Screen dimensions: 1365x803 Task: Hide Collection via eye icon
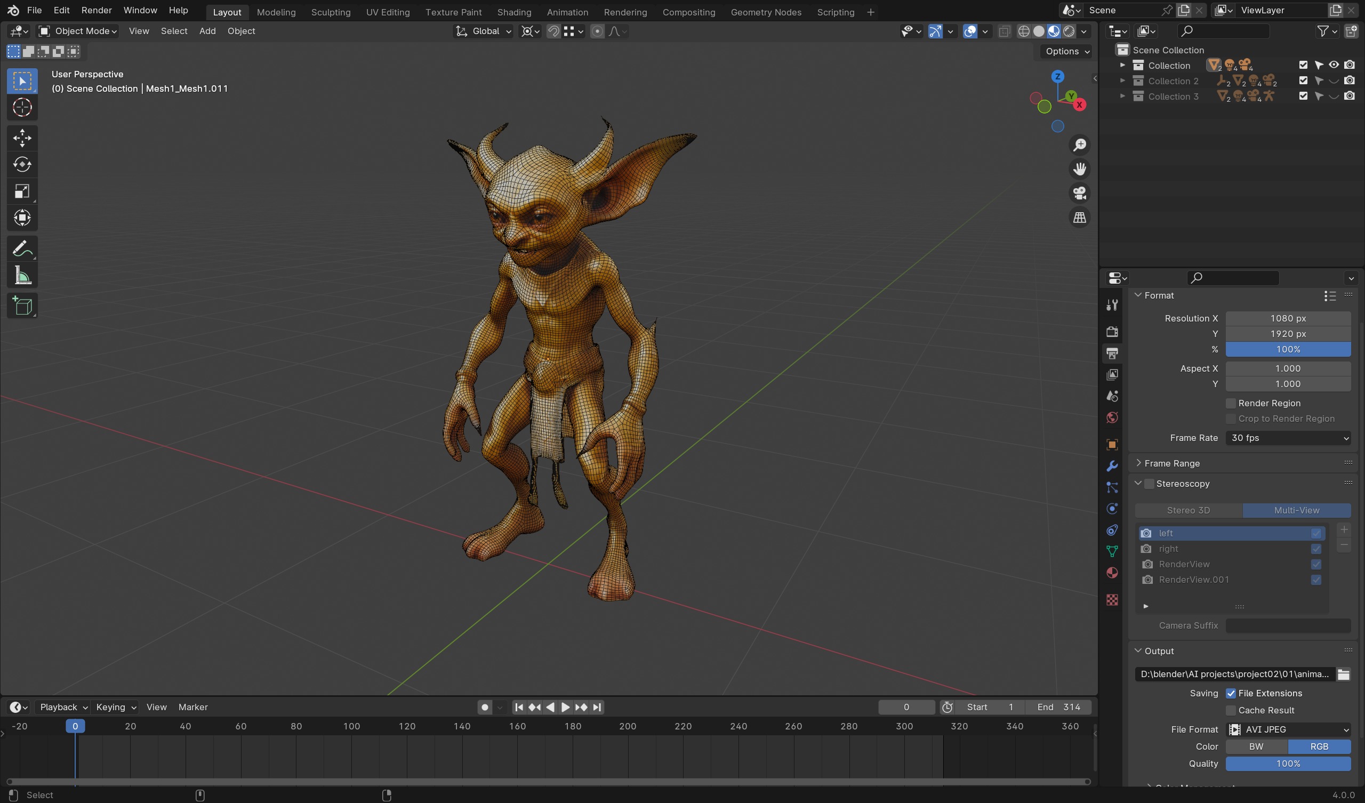click(1334, 65)
